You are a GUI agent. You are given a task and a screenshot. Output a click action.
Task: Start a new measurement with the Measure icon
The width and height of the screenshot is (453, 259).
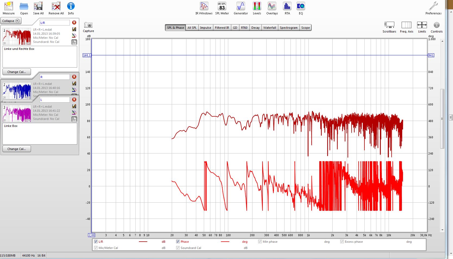pyautogui.click(x=8, y=8)
